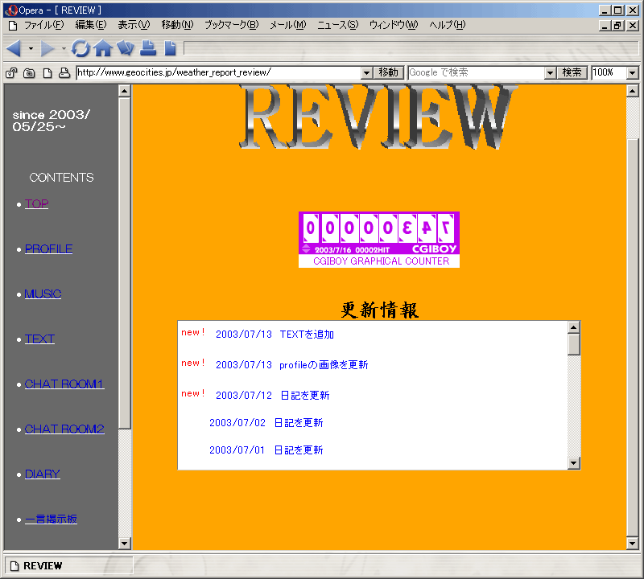Click the '2003/07/12 日記を更新' entry

pos(273,395)
